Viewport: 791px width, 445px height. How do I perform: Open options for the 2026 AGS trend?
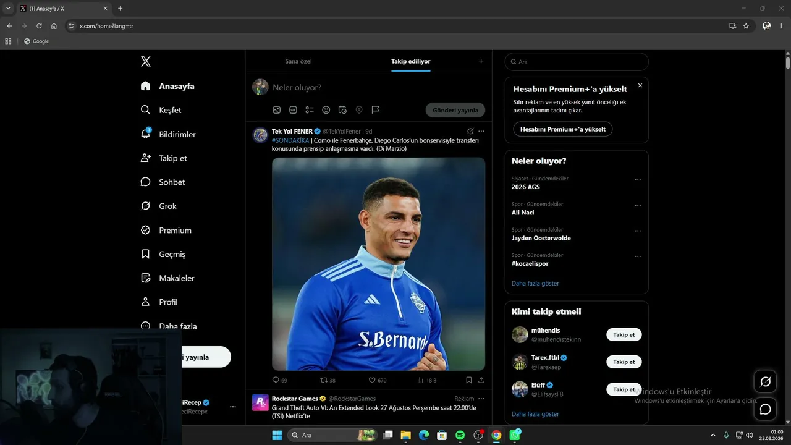click(638, 180)
